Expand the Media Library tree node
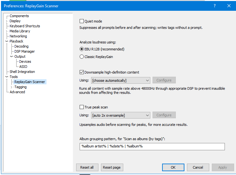The height and width of the screenshot is (175, 236). (x=7, y=31)
